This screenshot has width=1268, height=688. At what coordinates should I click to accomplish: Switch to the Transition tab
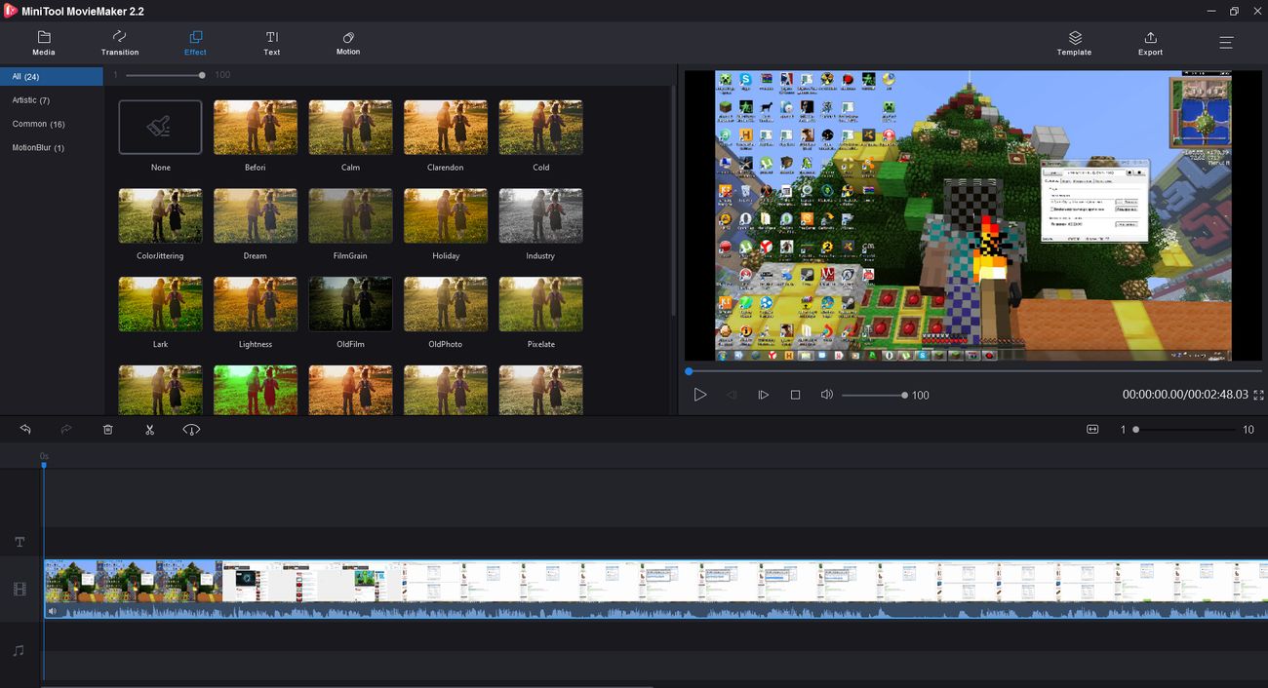120,43
